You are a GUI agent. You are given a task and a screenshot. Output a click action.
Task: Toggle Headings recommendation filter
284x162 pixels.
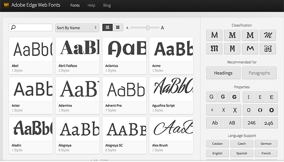(223, 73)
